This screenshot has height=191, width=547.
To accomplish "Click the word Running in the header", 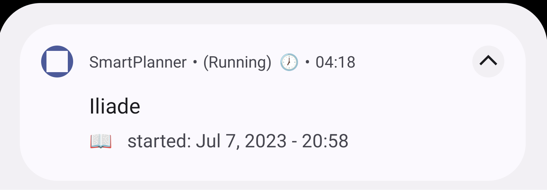I will point(237,62).
